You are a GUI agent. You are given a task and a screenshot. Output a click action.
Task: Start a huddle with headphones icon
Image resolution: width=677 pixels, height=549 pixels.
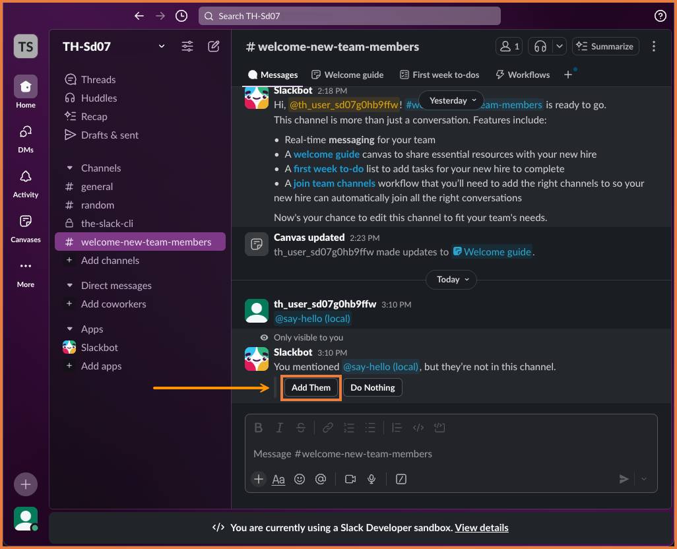(540, 47)
